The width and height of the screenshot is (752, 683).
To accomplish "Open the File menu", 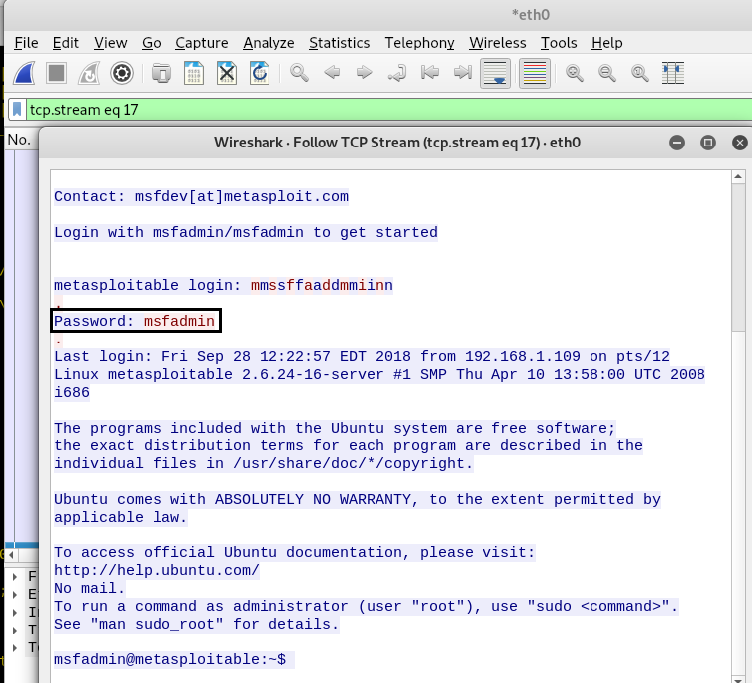I will coord(26,43).
